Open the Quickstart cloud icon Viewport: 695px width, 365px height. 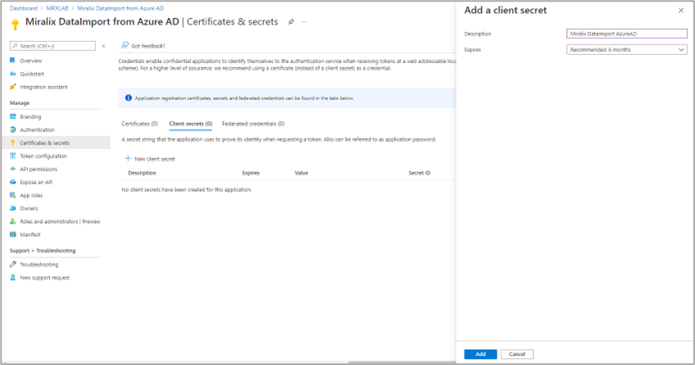13,74
